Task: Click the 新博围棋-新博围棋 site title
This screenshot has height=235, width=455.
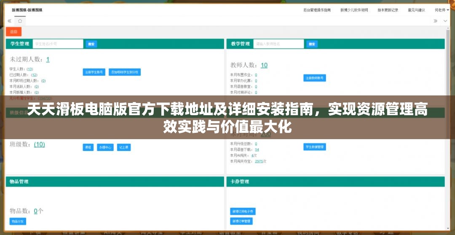Action: [x=27, y=10]
